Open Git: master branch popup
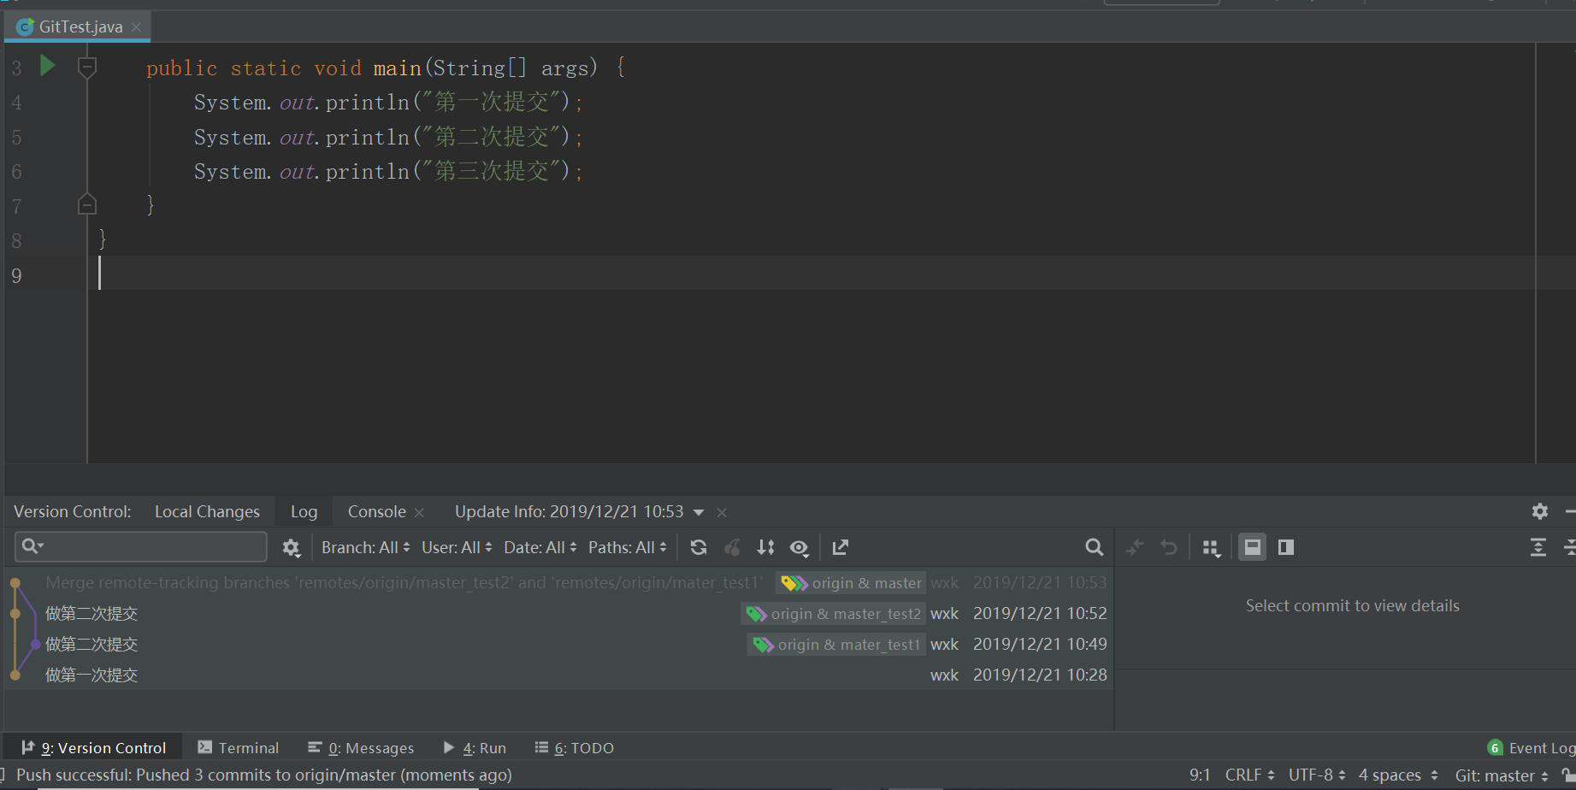 (1502, 775)
